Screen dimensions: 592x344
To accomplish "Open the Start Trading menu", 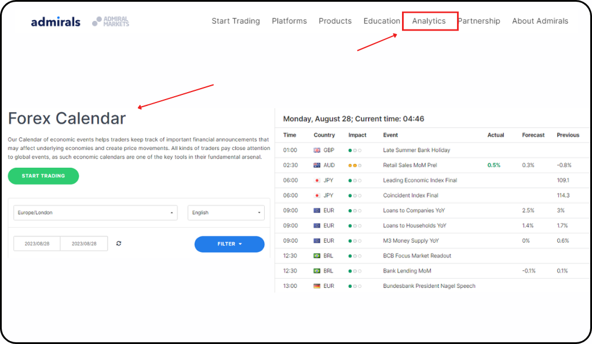I will [236, 21].
